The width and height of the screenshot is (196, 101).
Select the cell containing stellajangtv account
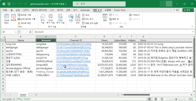coord(46,47)
